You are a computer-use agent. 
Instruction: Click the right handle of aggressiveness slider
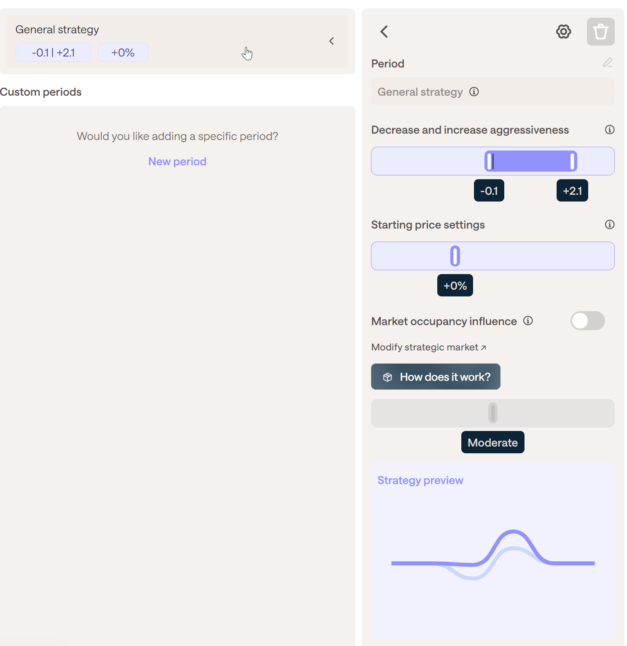[573, 161]
